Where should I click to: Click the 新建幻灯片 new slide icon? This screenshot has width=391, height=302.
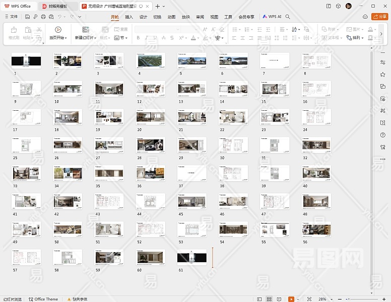tap(86, 30)
